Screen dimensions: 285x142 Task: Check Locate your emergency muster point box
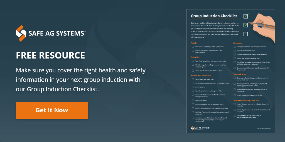click(x=235, y=58)
